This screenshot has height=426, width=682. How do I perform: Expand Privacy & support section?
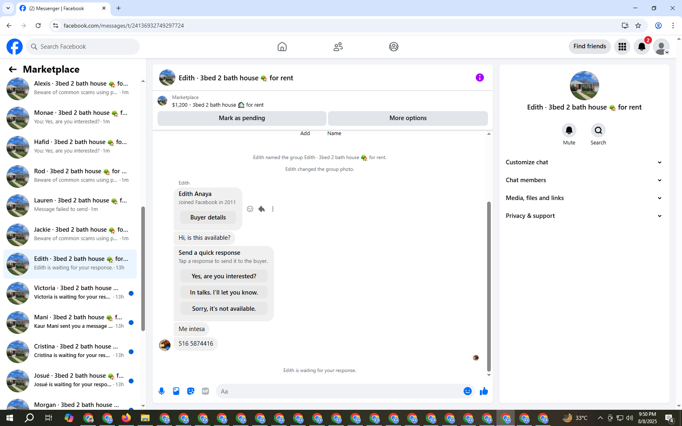(584, 216)
